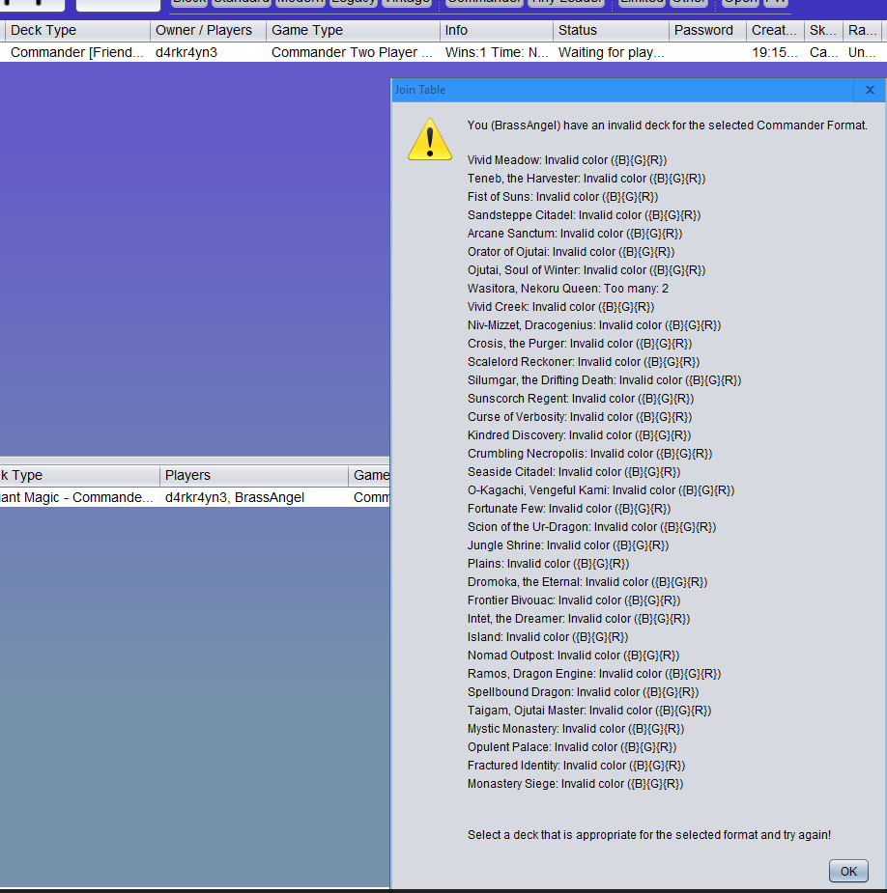
Task: Click the yellow warning triangle icon
Action: [x=430, y=140]
